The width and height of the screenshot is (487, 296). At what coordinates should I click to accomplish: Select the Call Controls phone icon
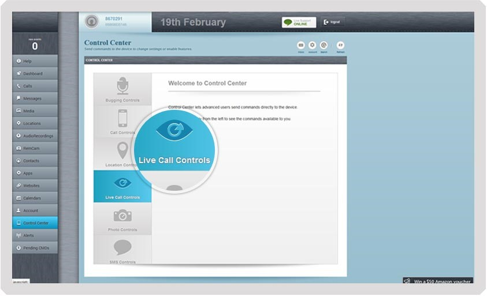click(x=122, y=119)
